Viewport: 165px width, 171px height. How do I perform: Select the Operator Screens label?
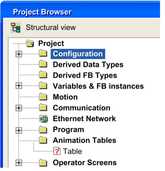pos(85,163)
